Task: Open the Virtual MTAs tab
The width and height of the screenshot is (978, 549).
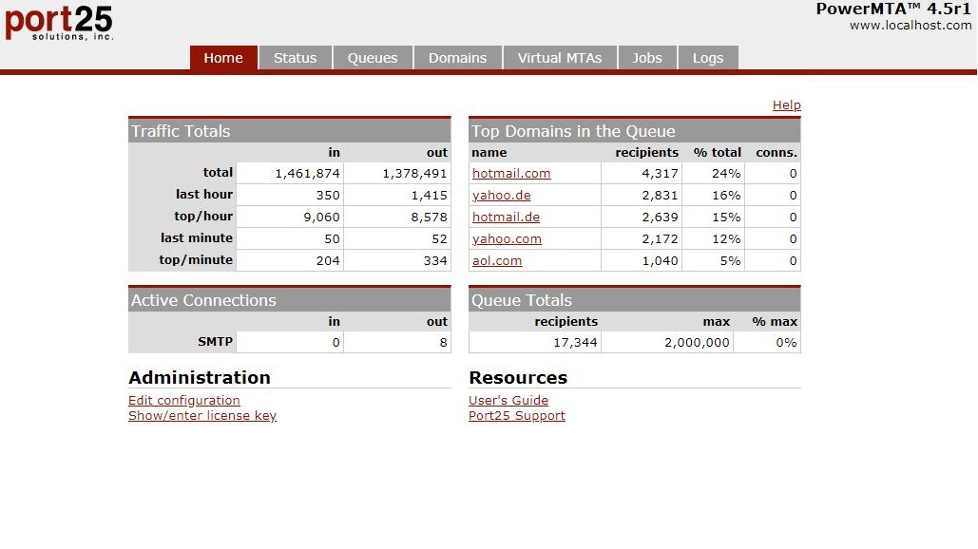Action: click(560, 58)
